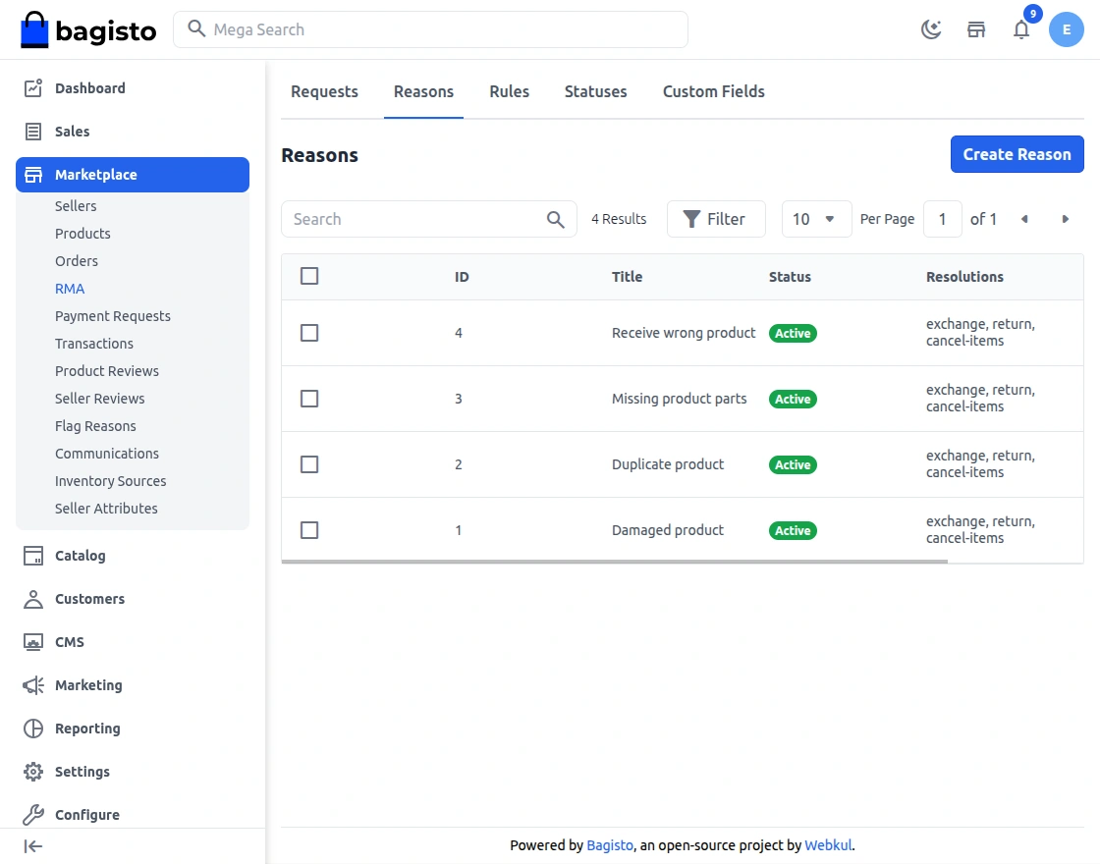Click the search magnifier in Reasons search
This screenshot has width=1100, height=864.
coord(556,219)
